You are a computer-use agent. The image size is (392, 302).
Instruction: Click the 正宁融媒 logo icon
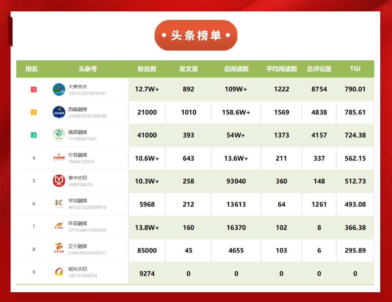(x=59, y=249)
